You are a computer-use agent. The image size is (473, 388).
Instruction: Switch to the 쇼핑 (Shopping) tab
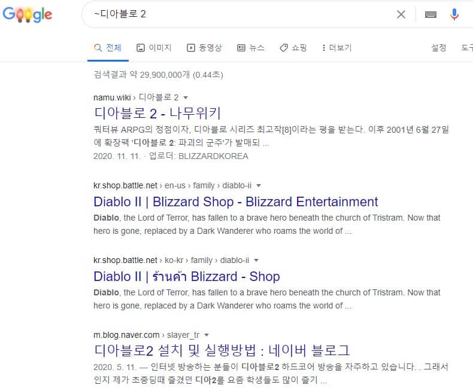point(293,48)
